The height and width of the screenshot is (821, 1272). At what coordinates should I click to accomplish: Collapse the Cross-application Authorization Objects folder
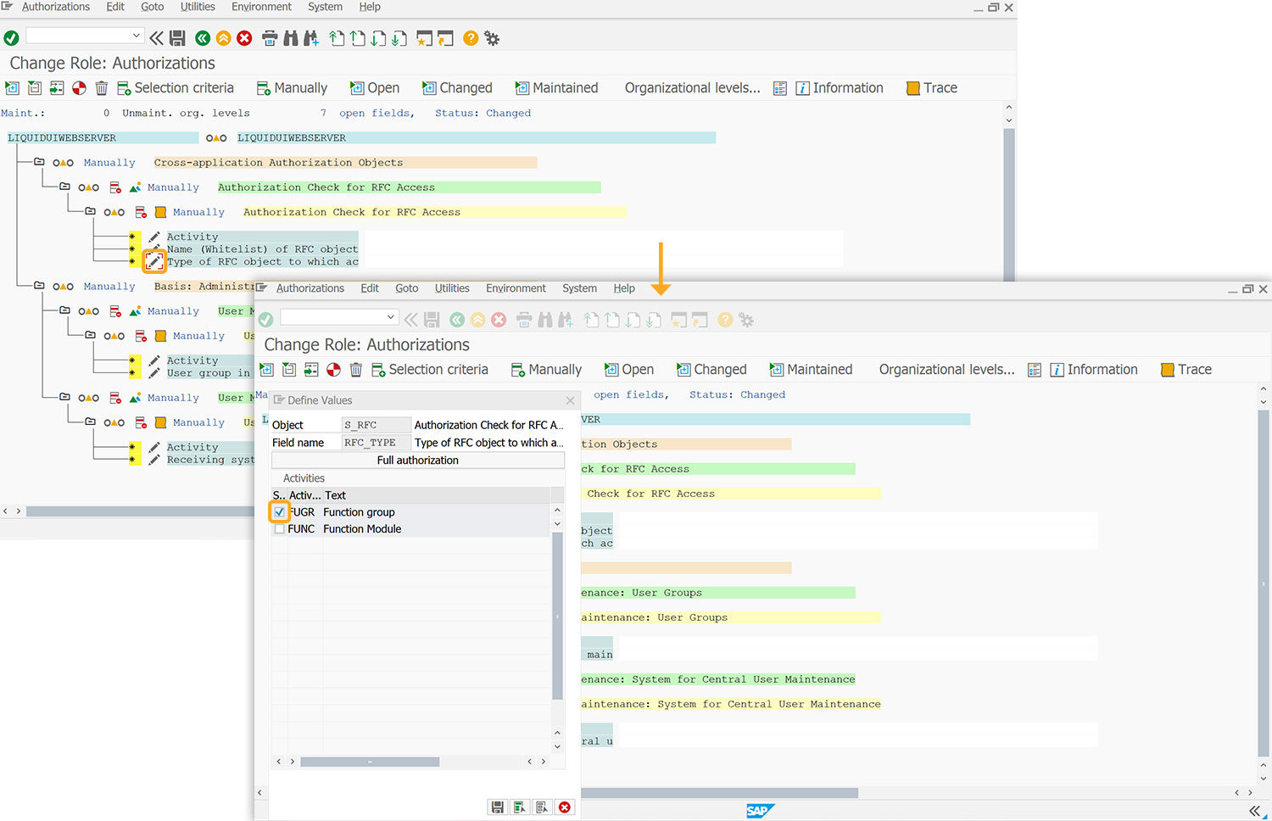[x=39, y=162]
